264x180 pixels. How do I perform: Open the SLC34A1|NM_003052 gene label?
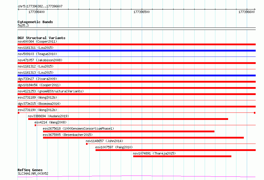pyautogui.click(x=33, y=173)
